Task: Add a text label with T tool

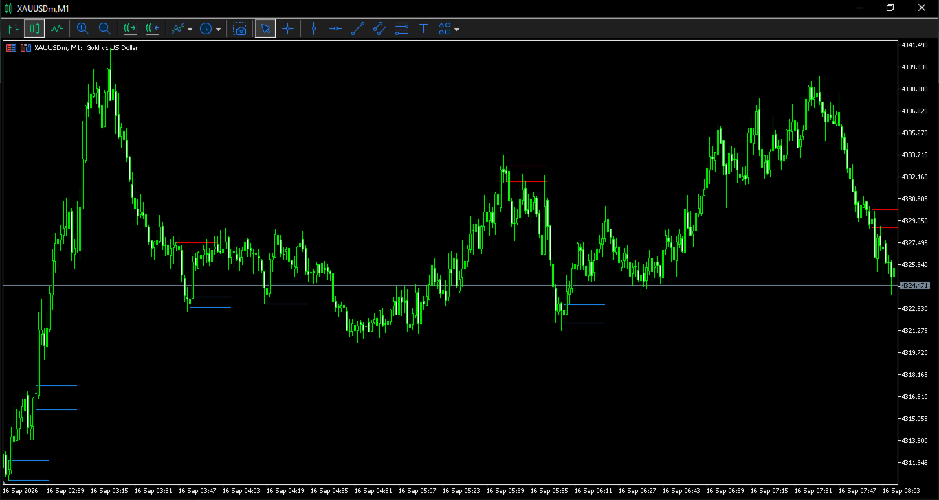Action: tap(424, 29)
